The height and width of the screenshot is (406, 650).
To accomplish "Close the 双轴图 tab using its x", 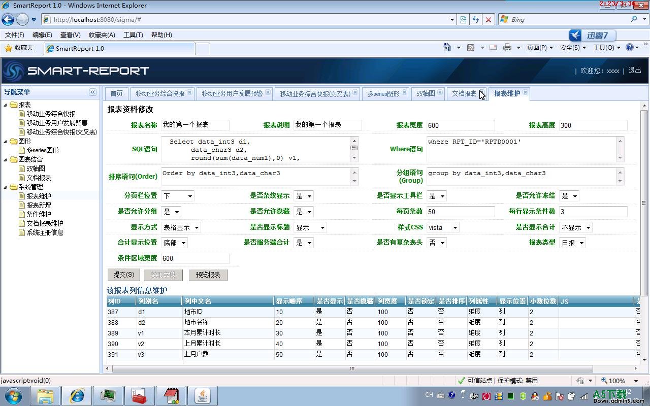I will pos(440,92).
